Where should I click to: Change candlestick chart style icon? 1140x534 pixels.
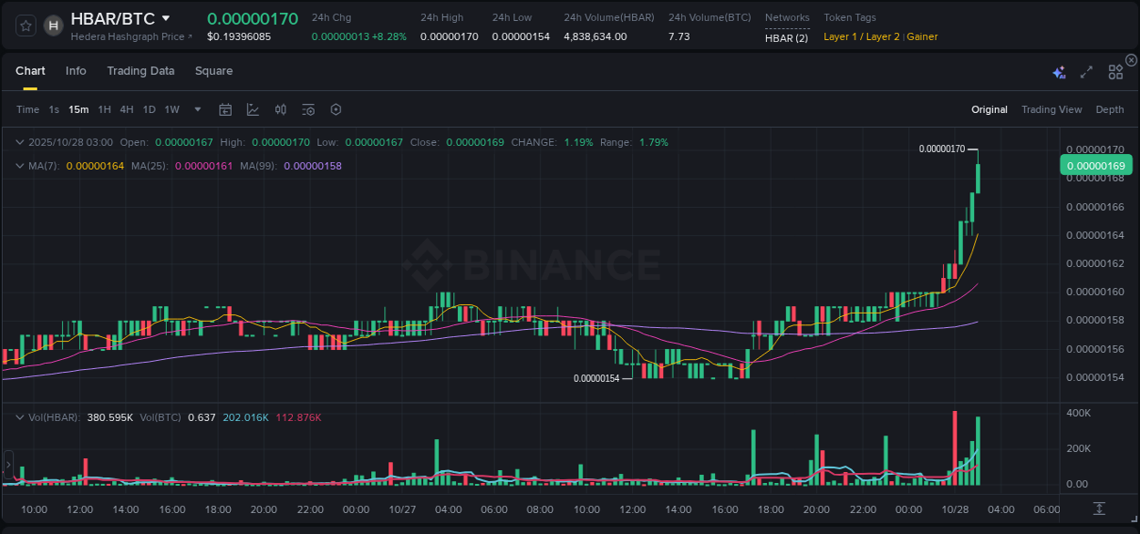tap(281, 109)
